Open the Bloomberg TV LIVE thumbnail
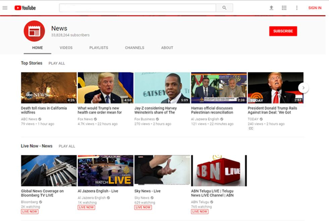Screen dimensions: 329x221 tap(49, 171)
